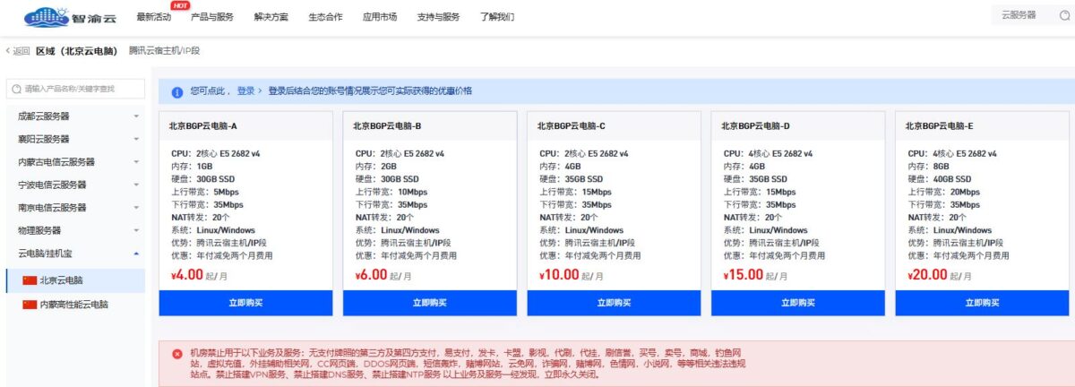Click 内存: 8GB in plan E

pyautogui.click(x=929, y=166)
